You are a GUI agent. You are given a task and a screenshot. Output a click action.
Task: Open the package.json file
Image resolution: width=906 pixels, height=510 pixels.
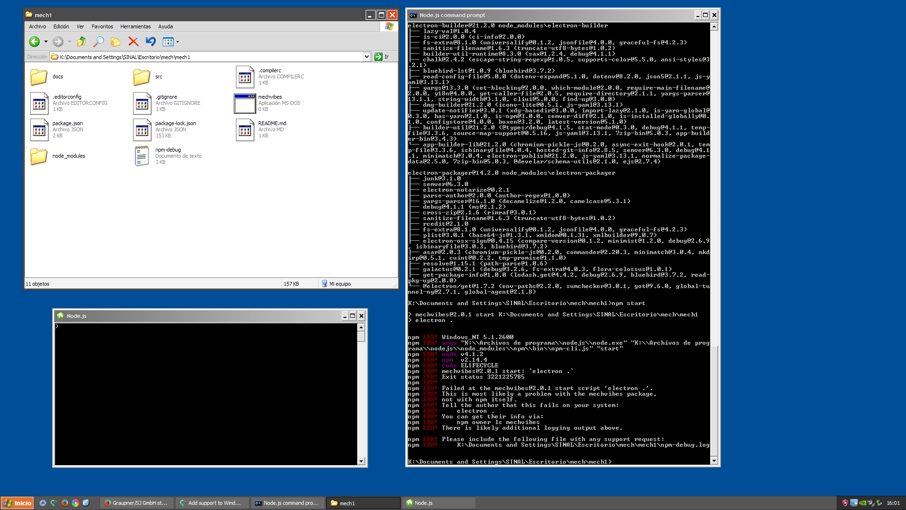pyautogui.click(x=40, y=129)
